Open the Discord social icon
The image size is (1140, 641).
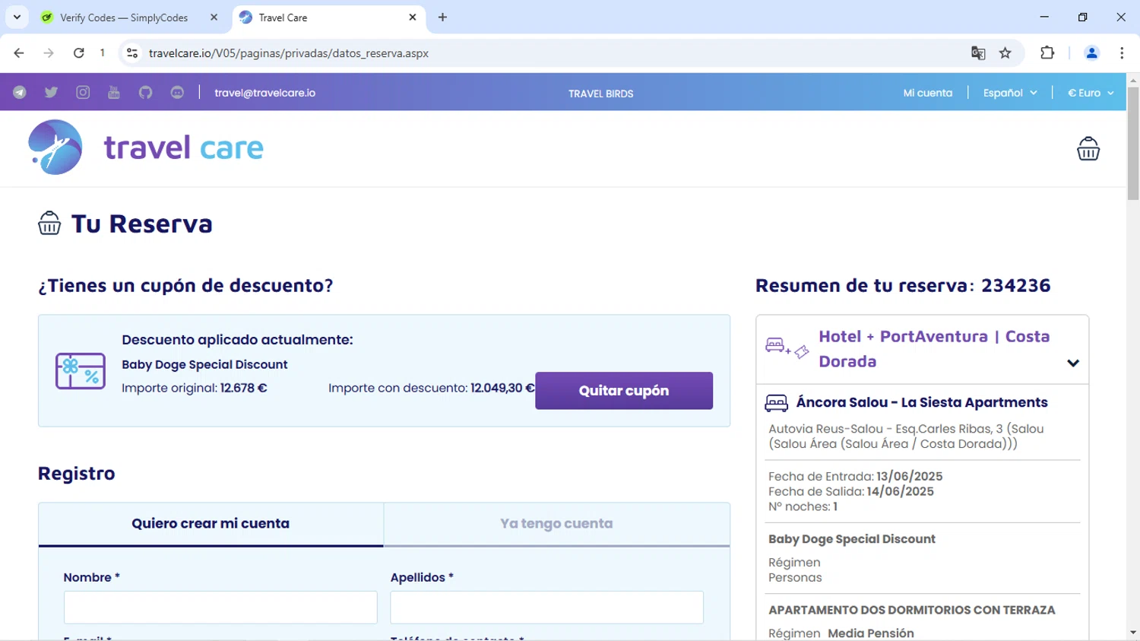point(177,93)
